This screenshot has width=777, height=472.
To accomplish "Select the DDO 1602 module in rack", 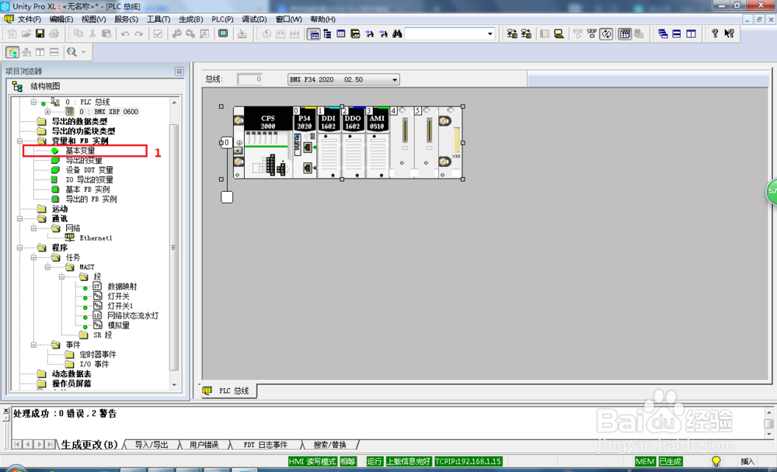I will click(x=353, y=143).
